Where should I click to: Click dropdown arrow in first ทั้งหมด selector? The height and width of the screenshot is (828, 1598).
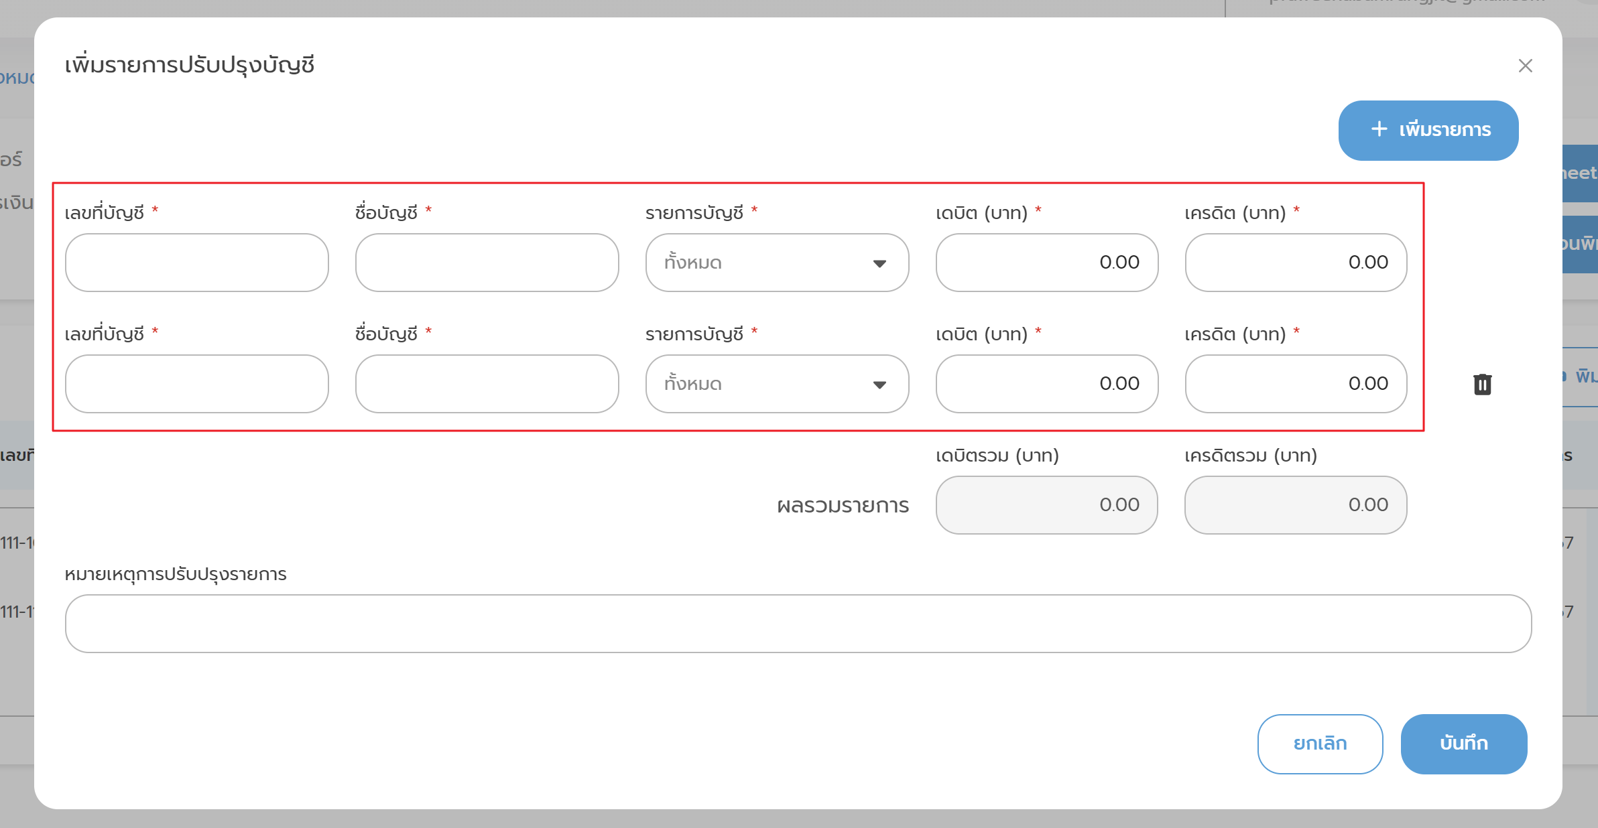[x=879, y=263]
